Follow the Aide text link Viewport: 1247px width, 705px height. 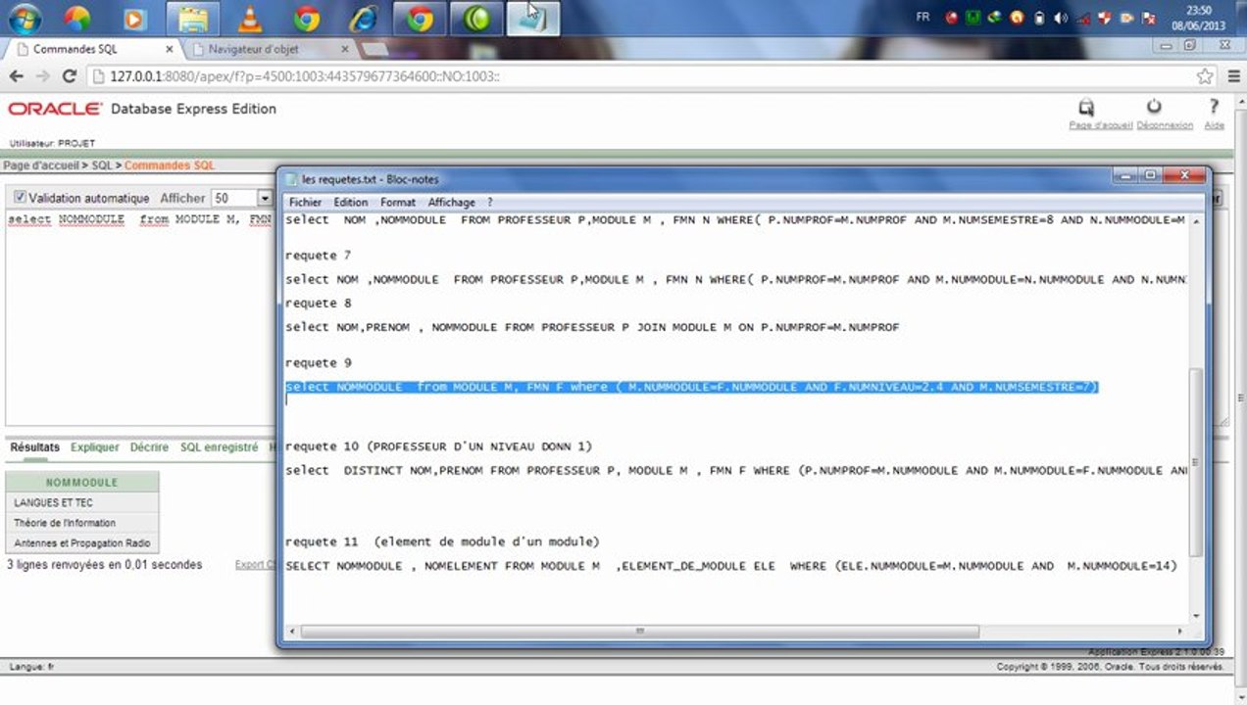pyautogui.click(x=1215, y=125)
